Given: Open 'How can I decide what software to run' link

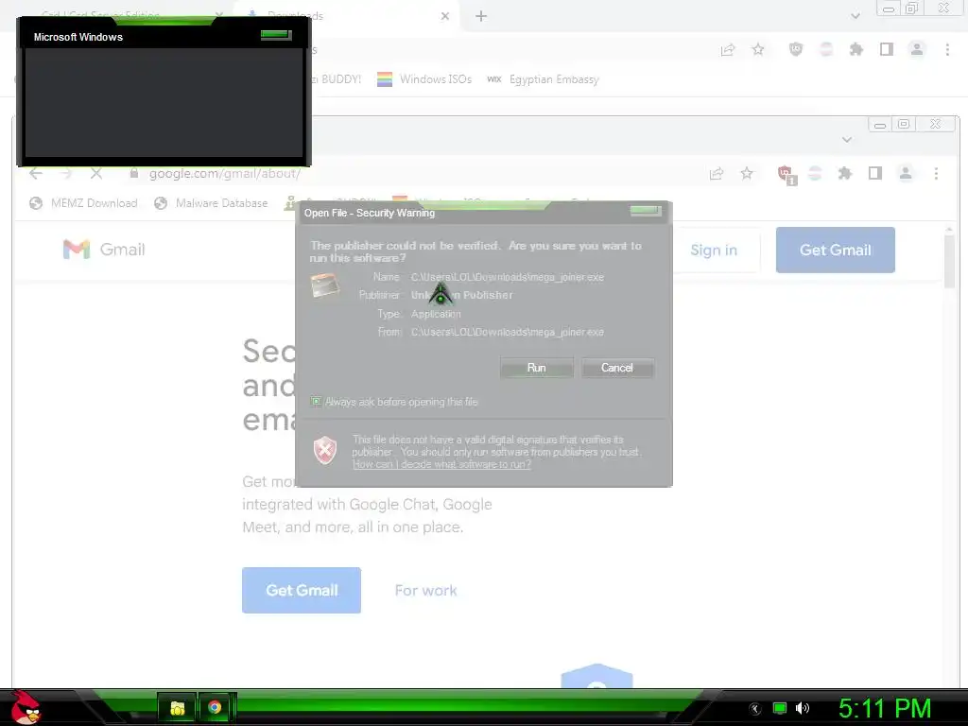Looking at the screenshot, I should (x=441, y=464).
